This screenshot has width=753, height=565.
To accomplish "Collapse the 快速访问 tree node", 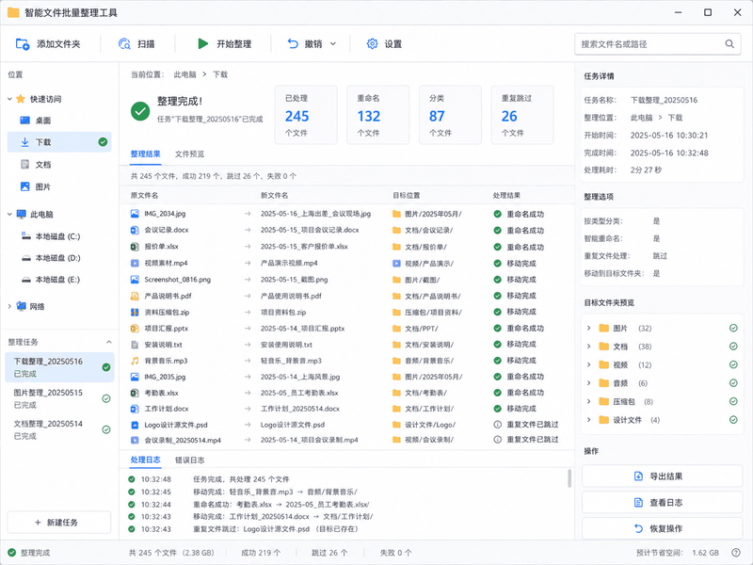I will [x=9, y=99].
